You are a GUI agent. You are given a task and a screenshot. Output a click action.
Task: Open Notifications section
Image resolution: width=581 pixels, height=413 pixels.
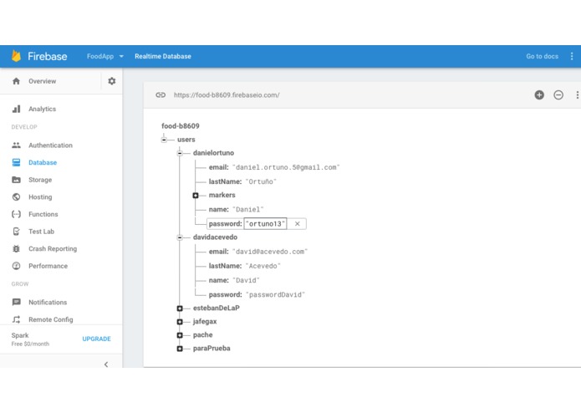point(48,303)
